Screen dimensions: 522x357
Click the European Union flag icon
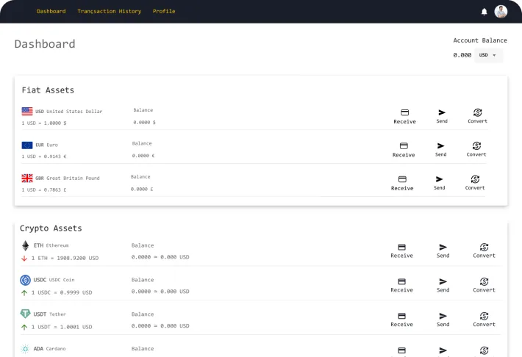pyautogui.click(x=27, y=145)
